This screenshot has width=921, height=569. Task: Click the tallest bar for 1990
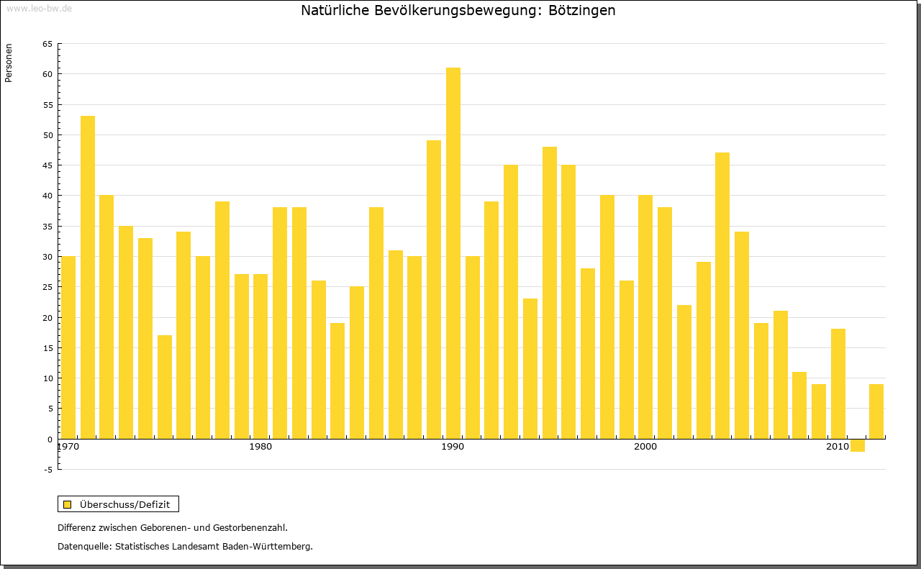pyautogui.click(x=453, y=253)
